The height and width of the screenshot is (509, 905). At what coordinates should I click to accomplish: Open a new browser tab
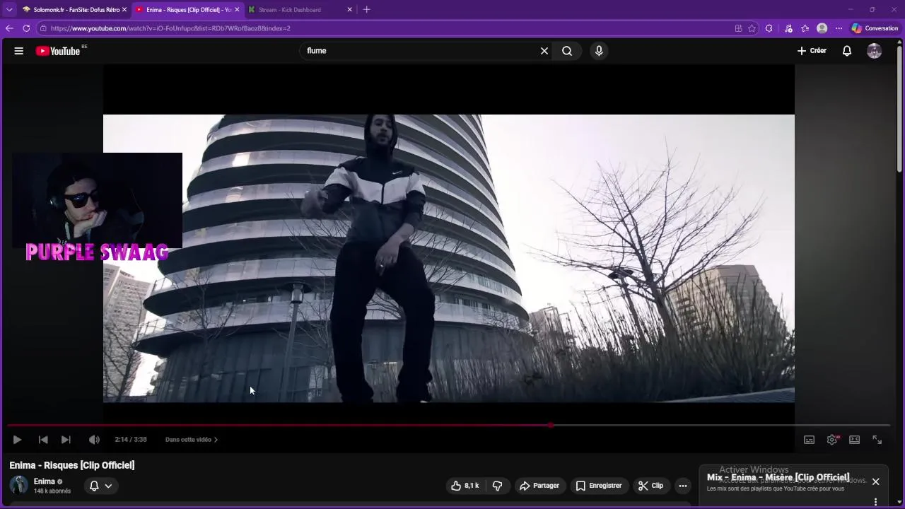pyautogui.click(x=366, y=10)
